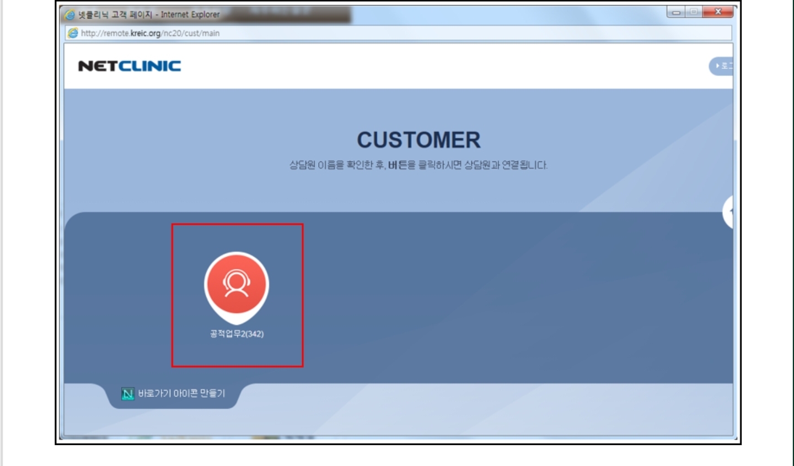Click the instruction text under CUSTOMER
The height and width of the screenshot is (466, 794).
[419, 165]
